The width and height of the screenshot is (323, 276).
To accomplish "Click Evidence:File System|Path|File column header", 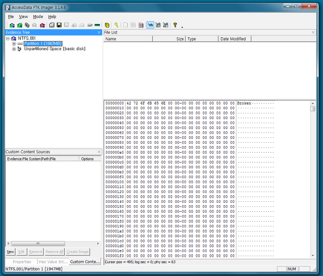I will click(42, 159).
